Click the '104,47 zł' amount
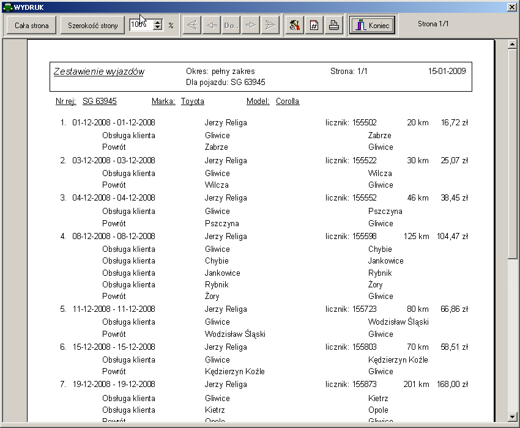Image resolution: width=520 pixels, height=428 pixels. (452, 237)
